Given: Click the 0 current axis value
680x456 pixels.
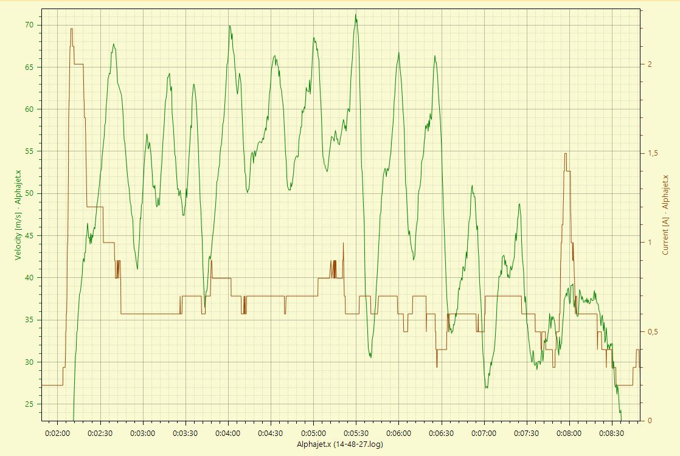Looking at the screenshot, I should (650, 421).
